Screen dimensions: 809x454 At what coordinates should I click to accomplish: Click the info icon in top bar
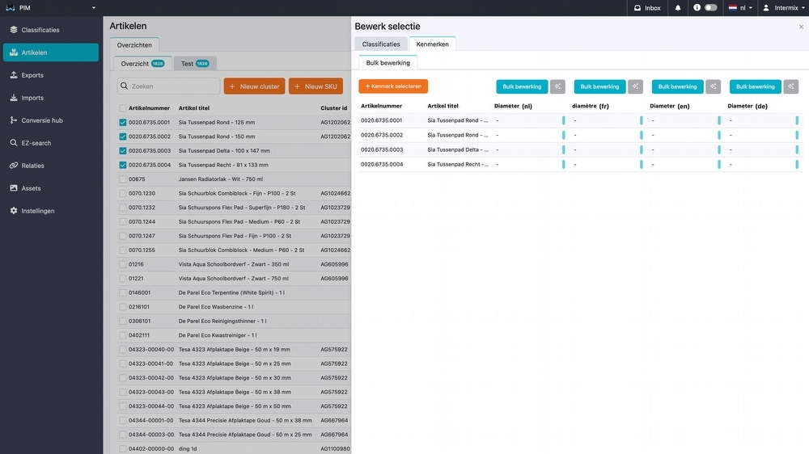coord(697,8)
